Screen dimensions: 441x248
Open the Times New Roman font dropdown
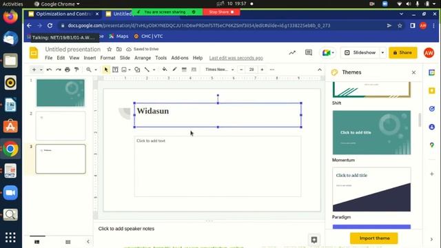click(x=219, y=70)
